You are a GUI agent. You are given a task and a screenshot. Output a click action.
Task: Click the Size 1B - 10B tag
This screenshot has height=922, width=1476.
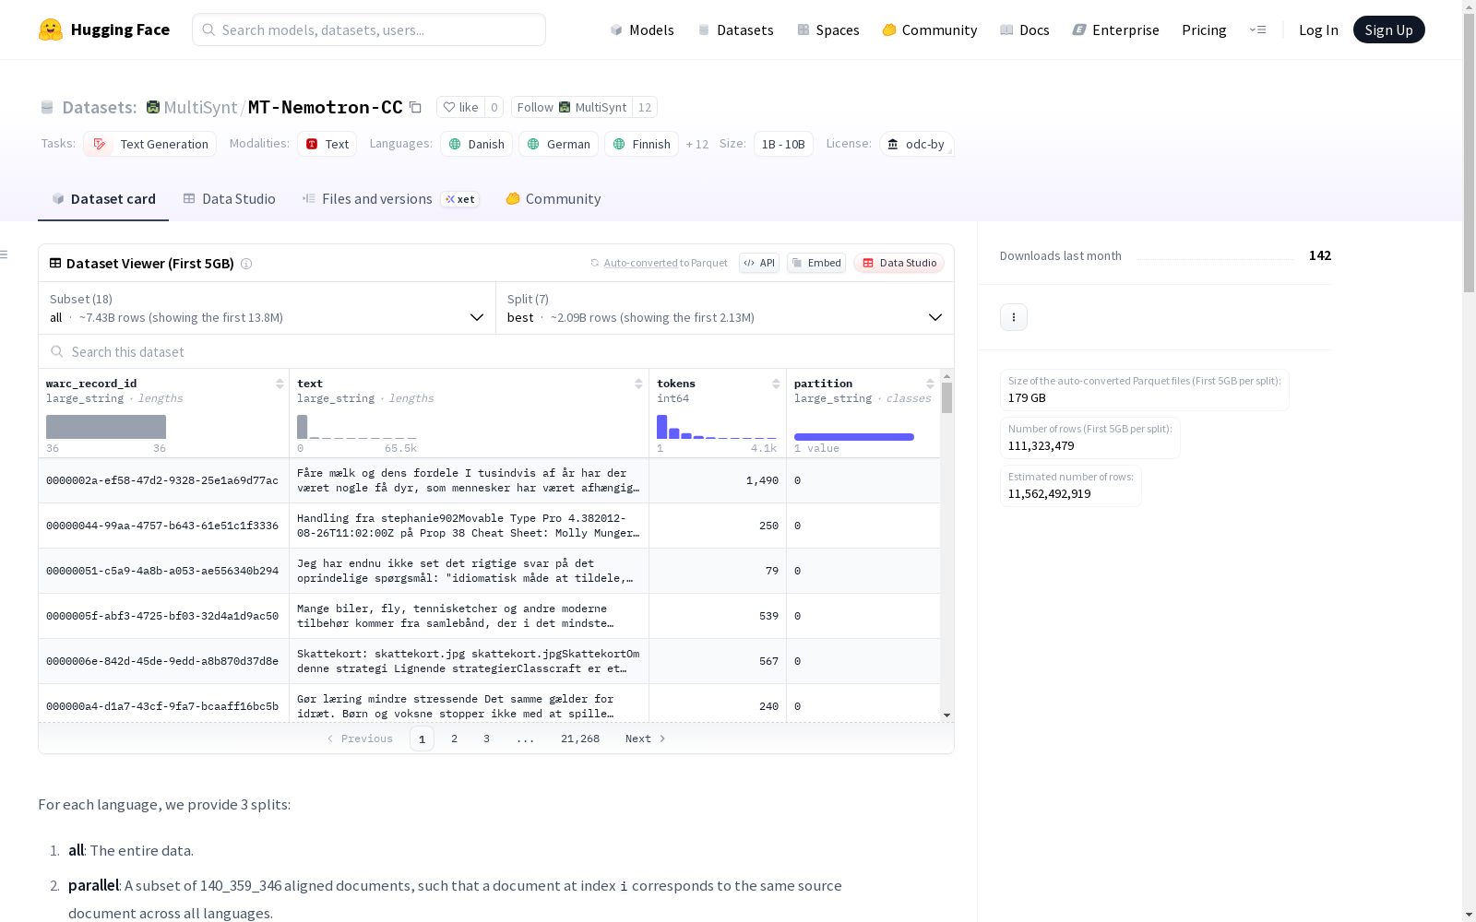point(783,144)
